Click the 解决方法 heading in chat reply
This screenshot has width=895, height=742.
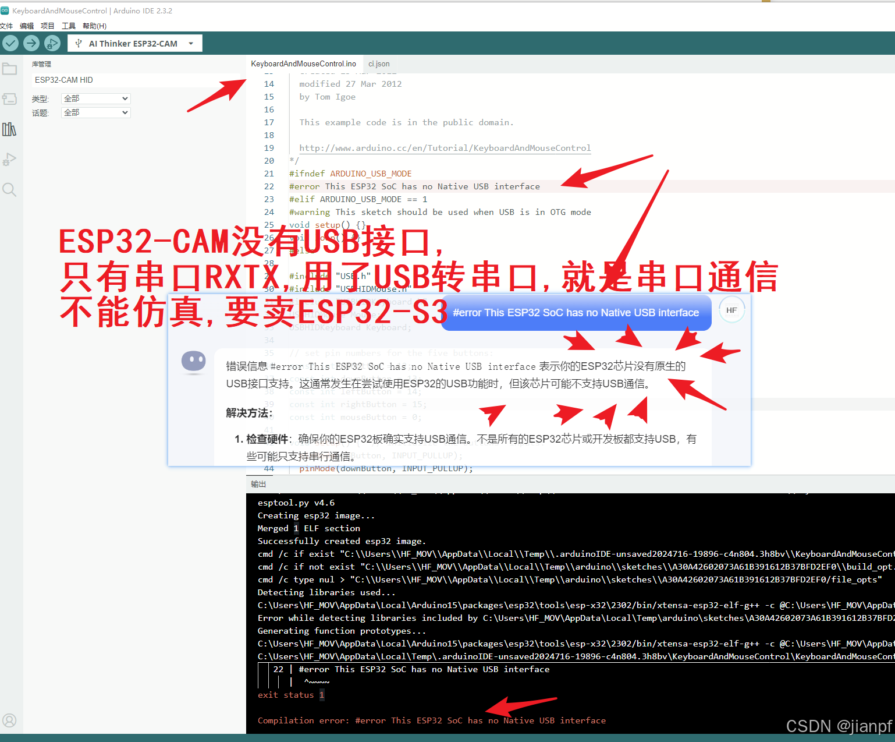click(249, 413)
